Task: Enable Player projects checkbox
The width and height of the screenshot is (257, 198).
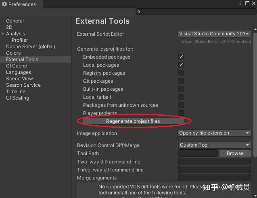Action: [181, 113]
